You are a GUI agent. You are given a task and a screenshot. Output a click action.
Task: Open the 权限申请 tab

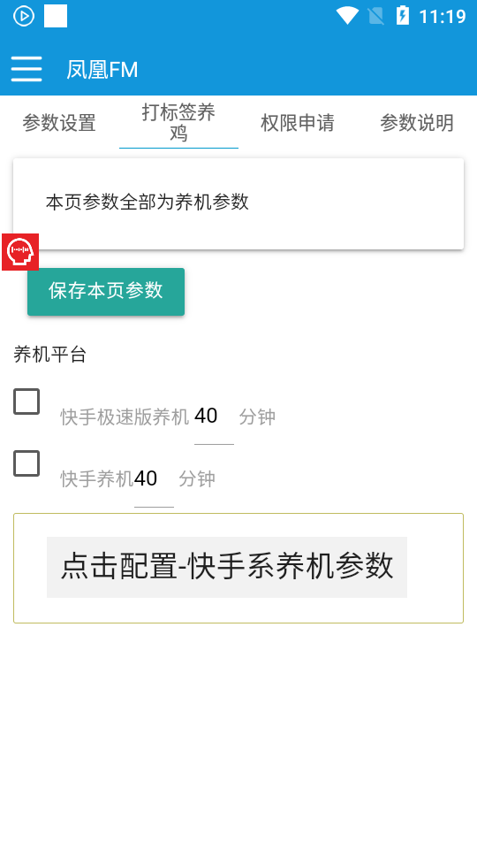298,122
